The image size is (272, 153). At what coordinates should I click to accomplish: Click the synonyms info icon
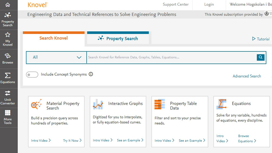91,74
